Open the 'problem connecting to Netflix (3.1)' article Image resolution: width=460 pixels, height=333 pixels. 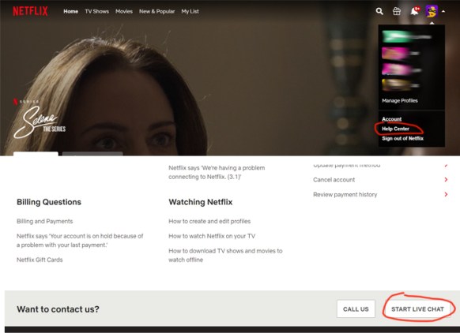[x=217, y=172]
